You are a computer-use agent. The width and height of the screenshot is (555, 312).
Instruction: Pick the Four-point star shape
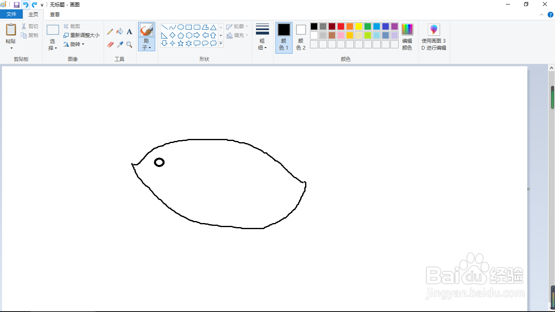click(x=173, y=43)
